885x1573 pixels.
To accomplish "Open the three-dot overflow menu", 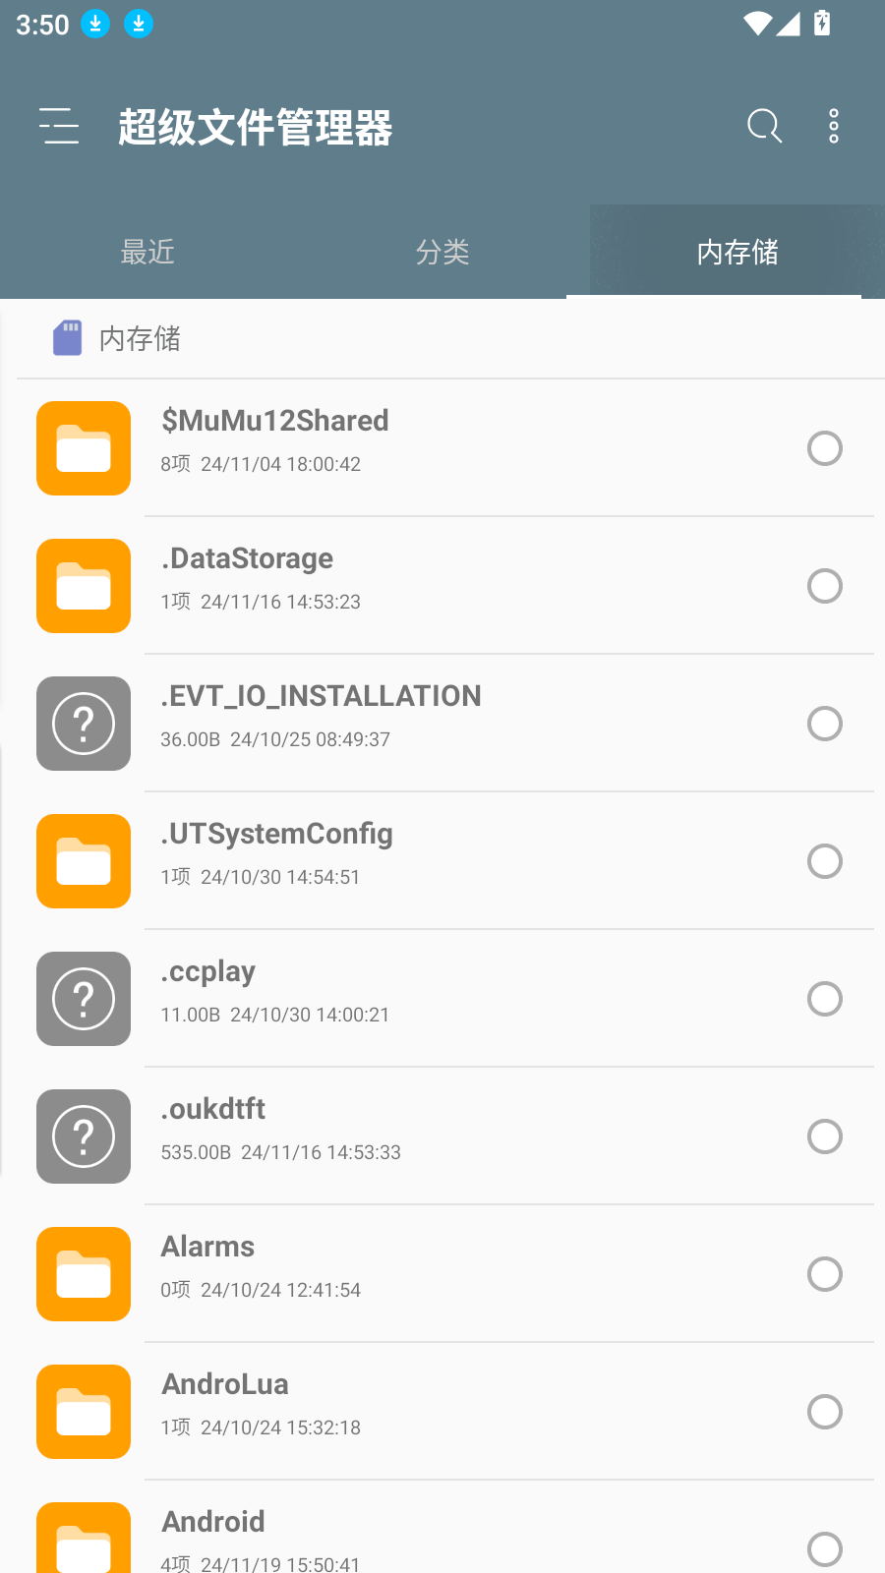I will (x=834, y=126).
